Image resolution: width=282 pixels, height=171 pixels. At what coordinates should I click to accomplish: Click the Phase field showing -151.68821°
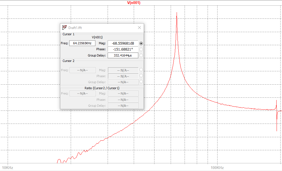tap(123, 49)
